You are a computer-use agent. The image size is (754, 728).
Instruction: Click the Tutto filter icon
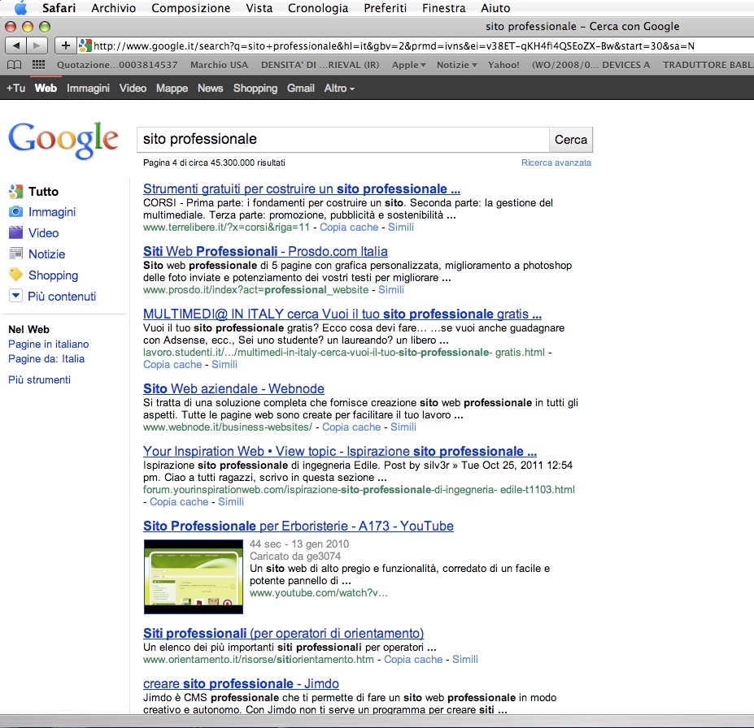[16, 191]
